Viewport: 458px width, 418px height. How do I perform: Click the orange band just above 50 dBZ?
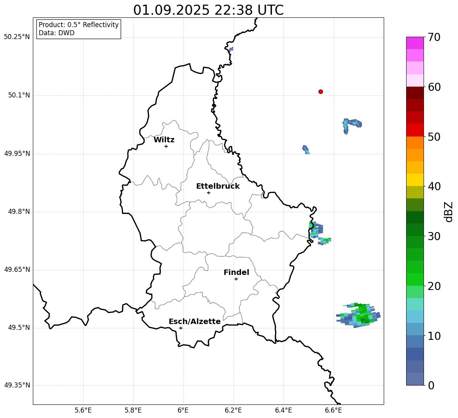point(415,143)
